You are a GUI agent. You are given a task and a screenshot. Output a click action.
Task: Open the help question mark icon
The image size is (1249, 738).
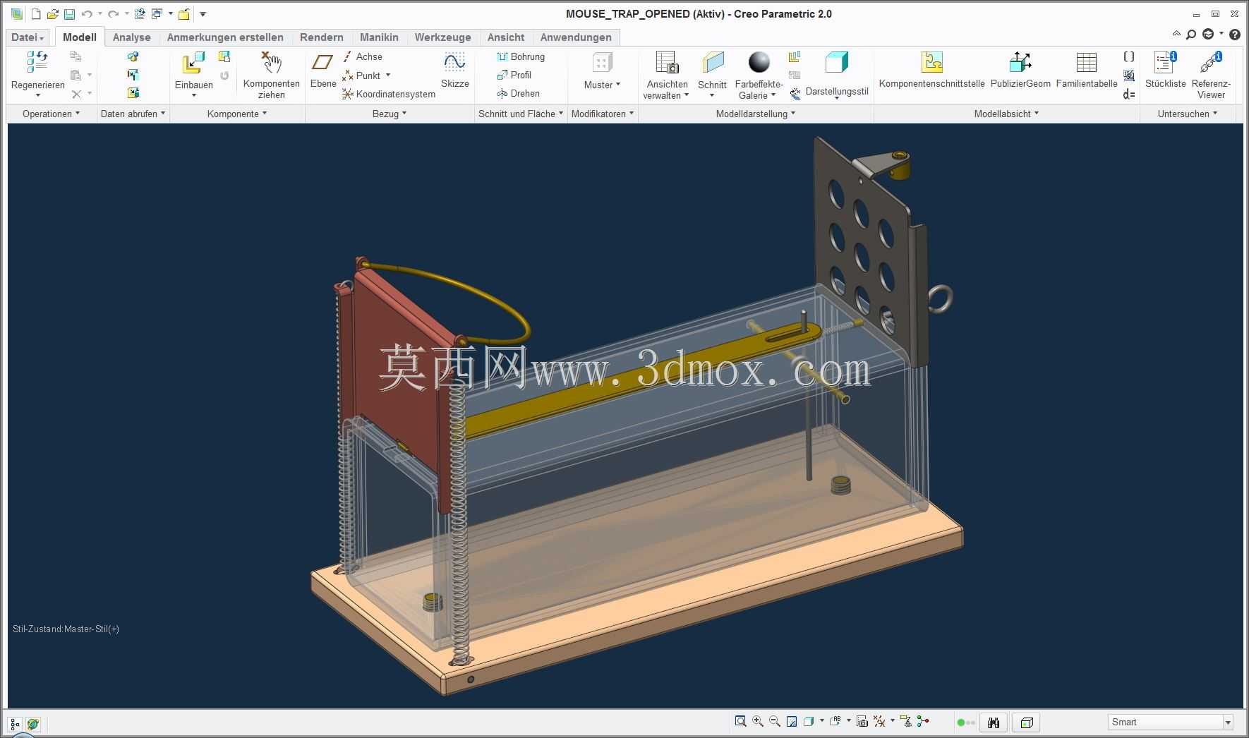[1235, 34]
